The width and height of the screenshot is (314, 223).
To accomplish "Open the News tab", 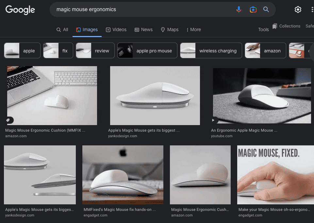I will 143,30.
